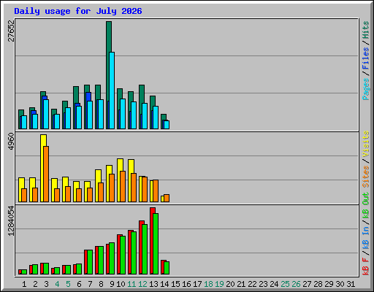Click day label 7 on x-axis
This screenshot has height=292, width=374.
point(90,284)
